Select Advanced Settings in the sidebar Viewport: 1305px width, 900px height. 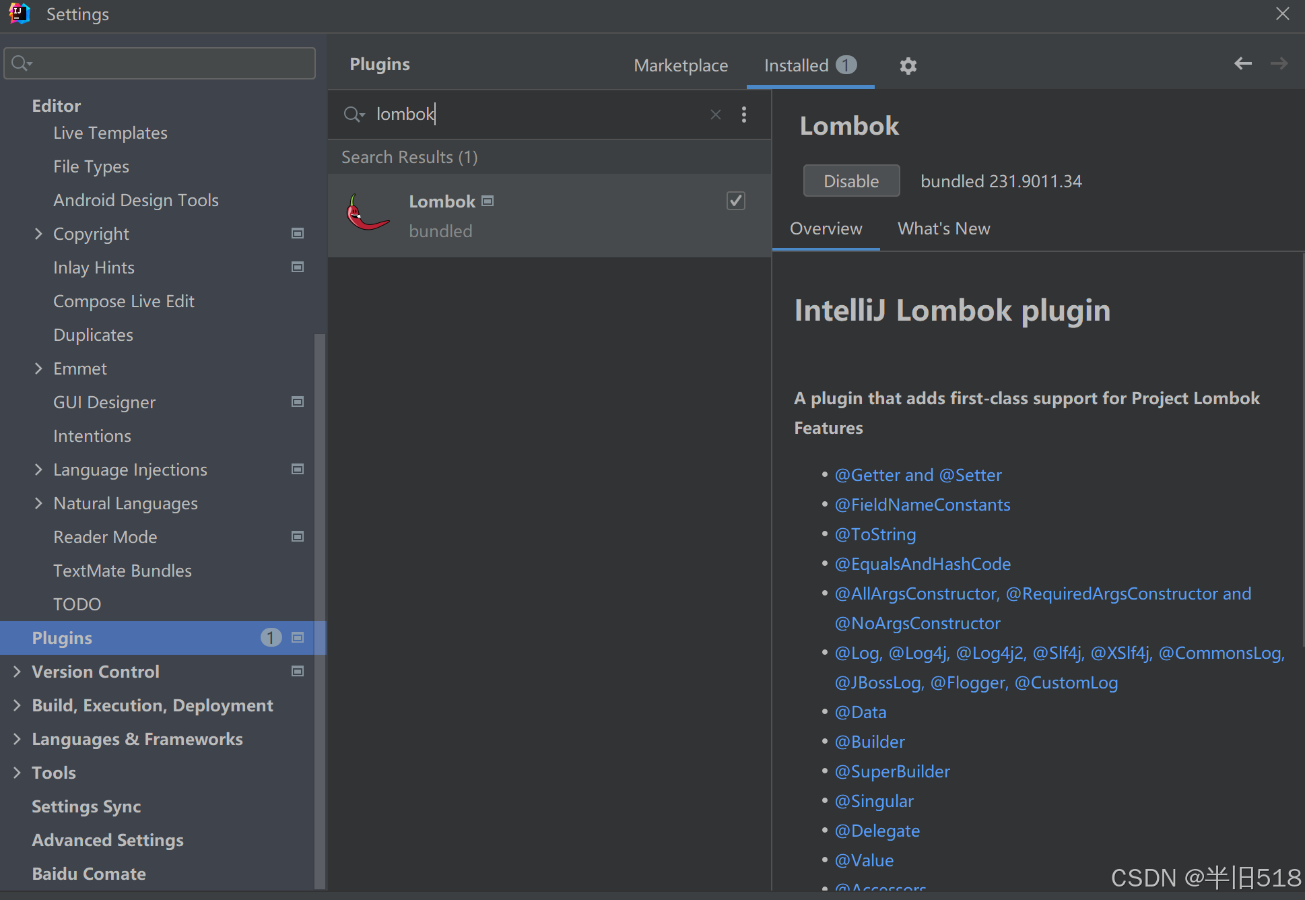point(108,841)
